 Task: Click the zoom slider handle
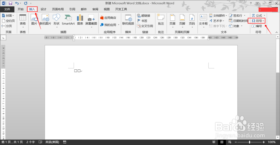(x=249, y=142)
